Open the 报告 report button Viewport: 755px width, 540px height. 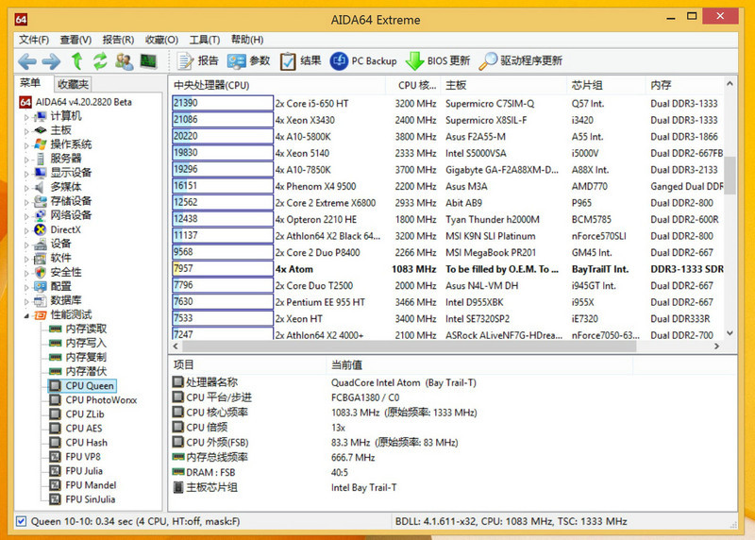198,60
